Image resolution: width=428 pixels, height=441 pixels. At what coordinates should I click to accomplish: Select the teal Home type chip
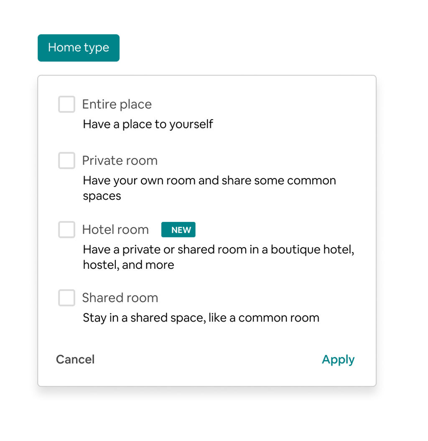pyautogui.click(x=78, y=48)
